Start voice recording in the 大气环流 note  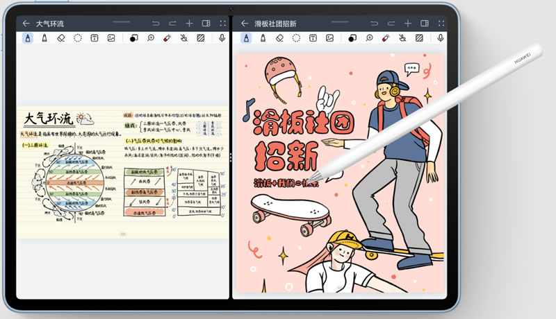[x=222, y=38]
